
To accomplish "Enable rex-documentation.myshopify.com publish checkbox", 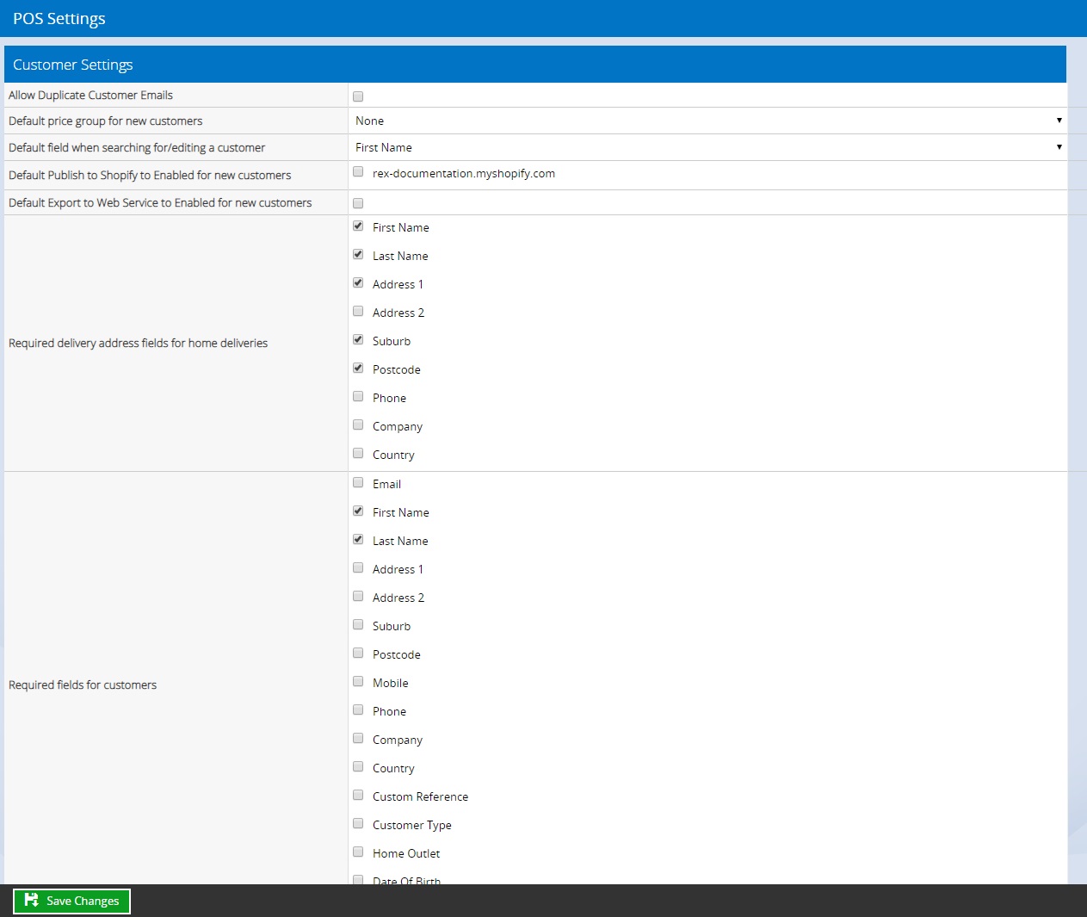I will 358,172.
